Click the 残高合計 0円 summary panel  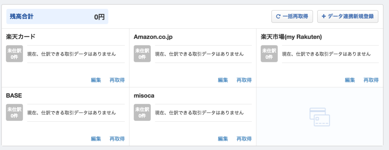(57, 17)
